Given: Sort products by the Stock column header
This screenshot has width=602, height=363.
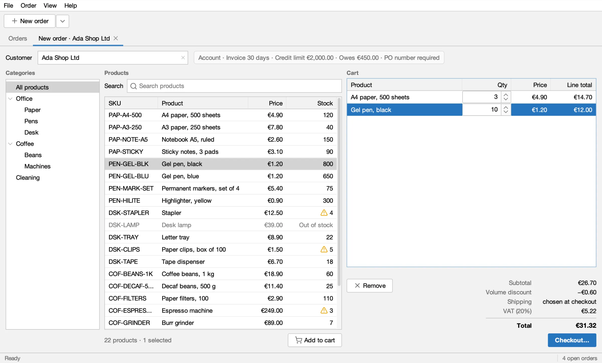Looking at the screenshot, I should click(311, 103).
